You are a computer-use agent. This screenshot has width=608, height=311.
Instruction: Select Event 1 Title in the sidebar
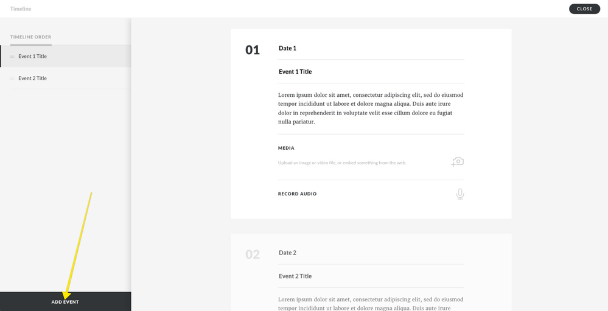pos(33,57)
